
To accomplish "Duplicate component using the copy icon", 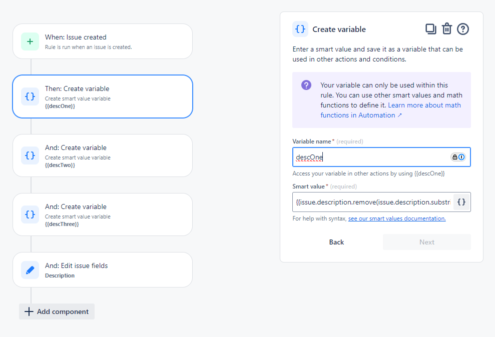I will 431,29.
